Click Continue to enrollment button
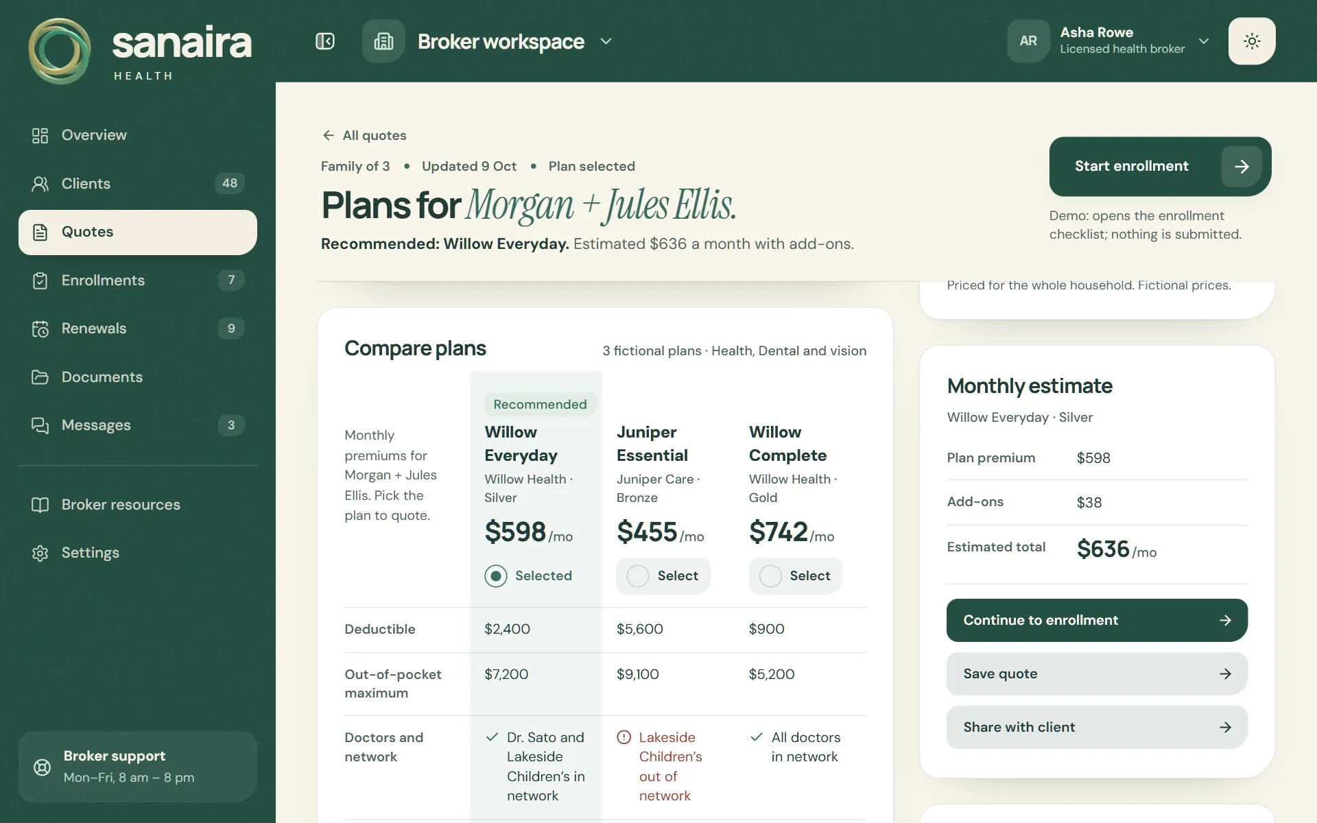1317x823 pixels. 1097,620
